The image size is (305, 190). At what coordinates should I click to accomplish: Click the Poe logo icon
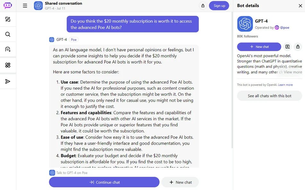pos(8,5)
